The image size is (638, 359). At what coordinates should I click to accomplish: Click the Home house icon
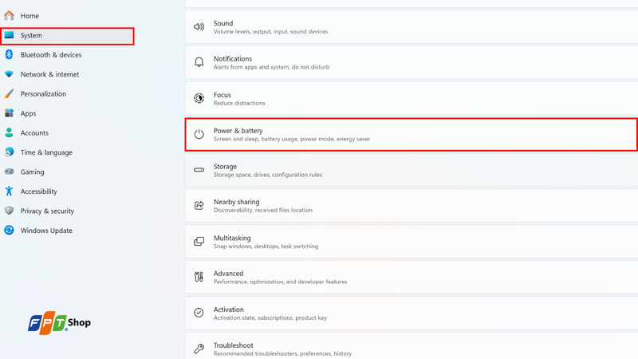(9, 15)
